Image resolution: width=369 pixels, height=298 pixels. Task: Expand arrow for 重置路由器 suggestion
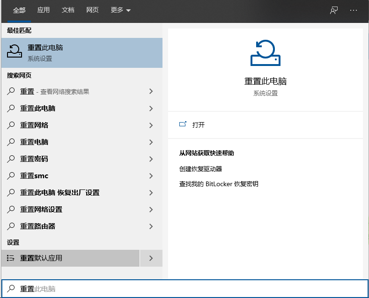(x=151, y=226)
